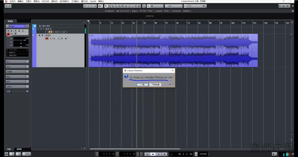The image size is (298, 157).
Task: Click the question mark icon in dialog
Action: pos(126,76)
